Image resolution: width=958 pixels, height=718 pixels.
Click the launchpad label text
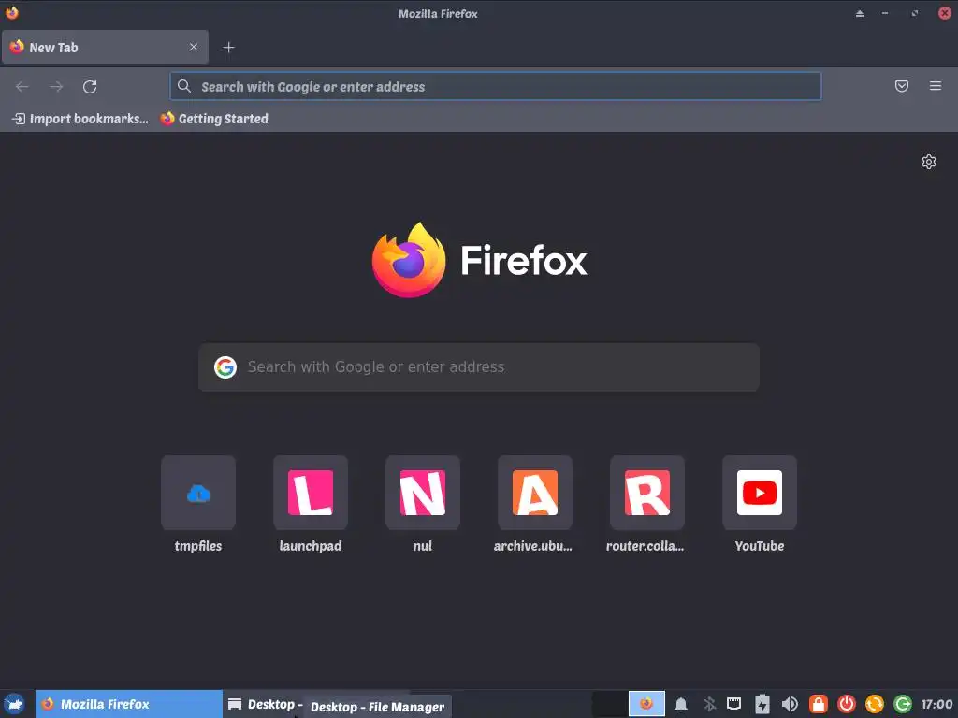pyautogui.click(x=311, y=546)
